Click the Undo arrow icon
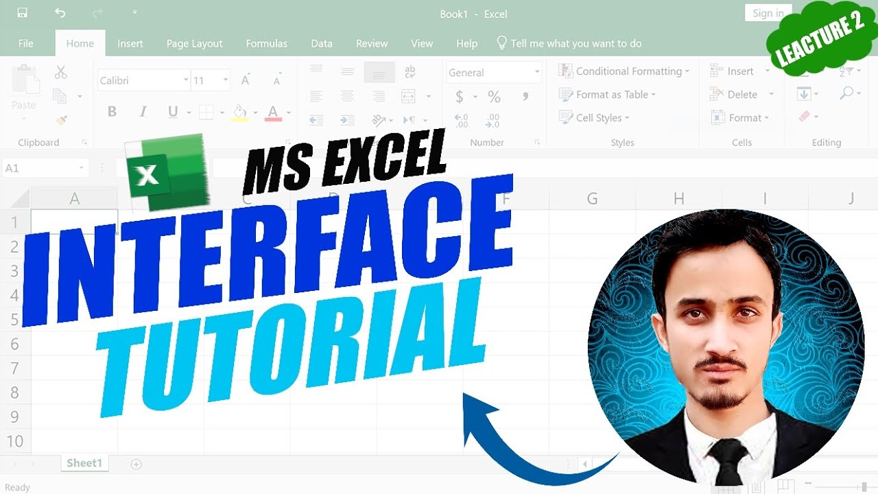Image resolution: width=878 pixels, height=494 pixels. pyautogui.click(x=60, y=13)
